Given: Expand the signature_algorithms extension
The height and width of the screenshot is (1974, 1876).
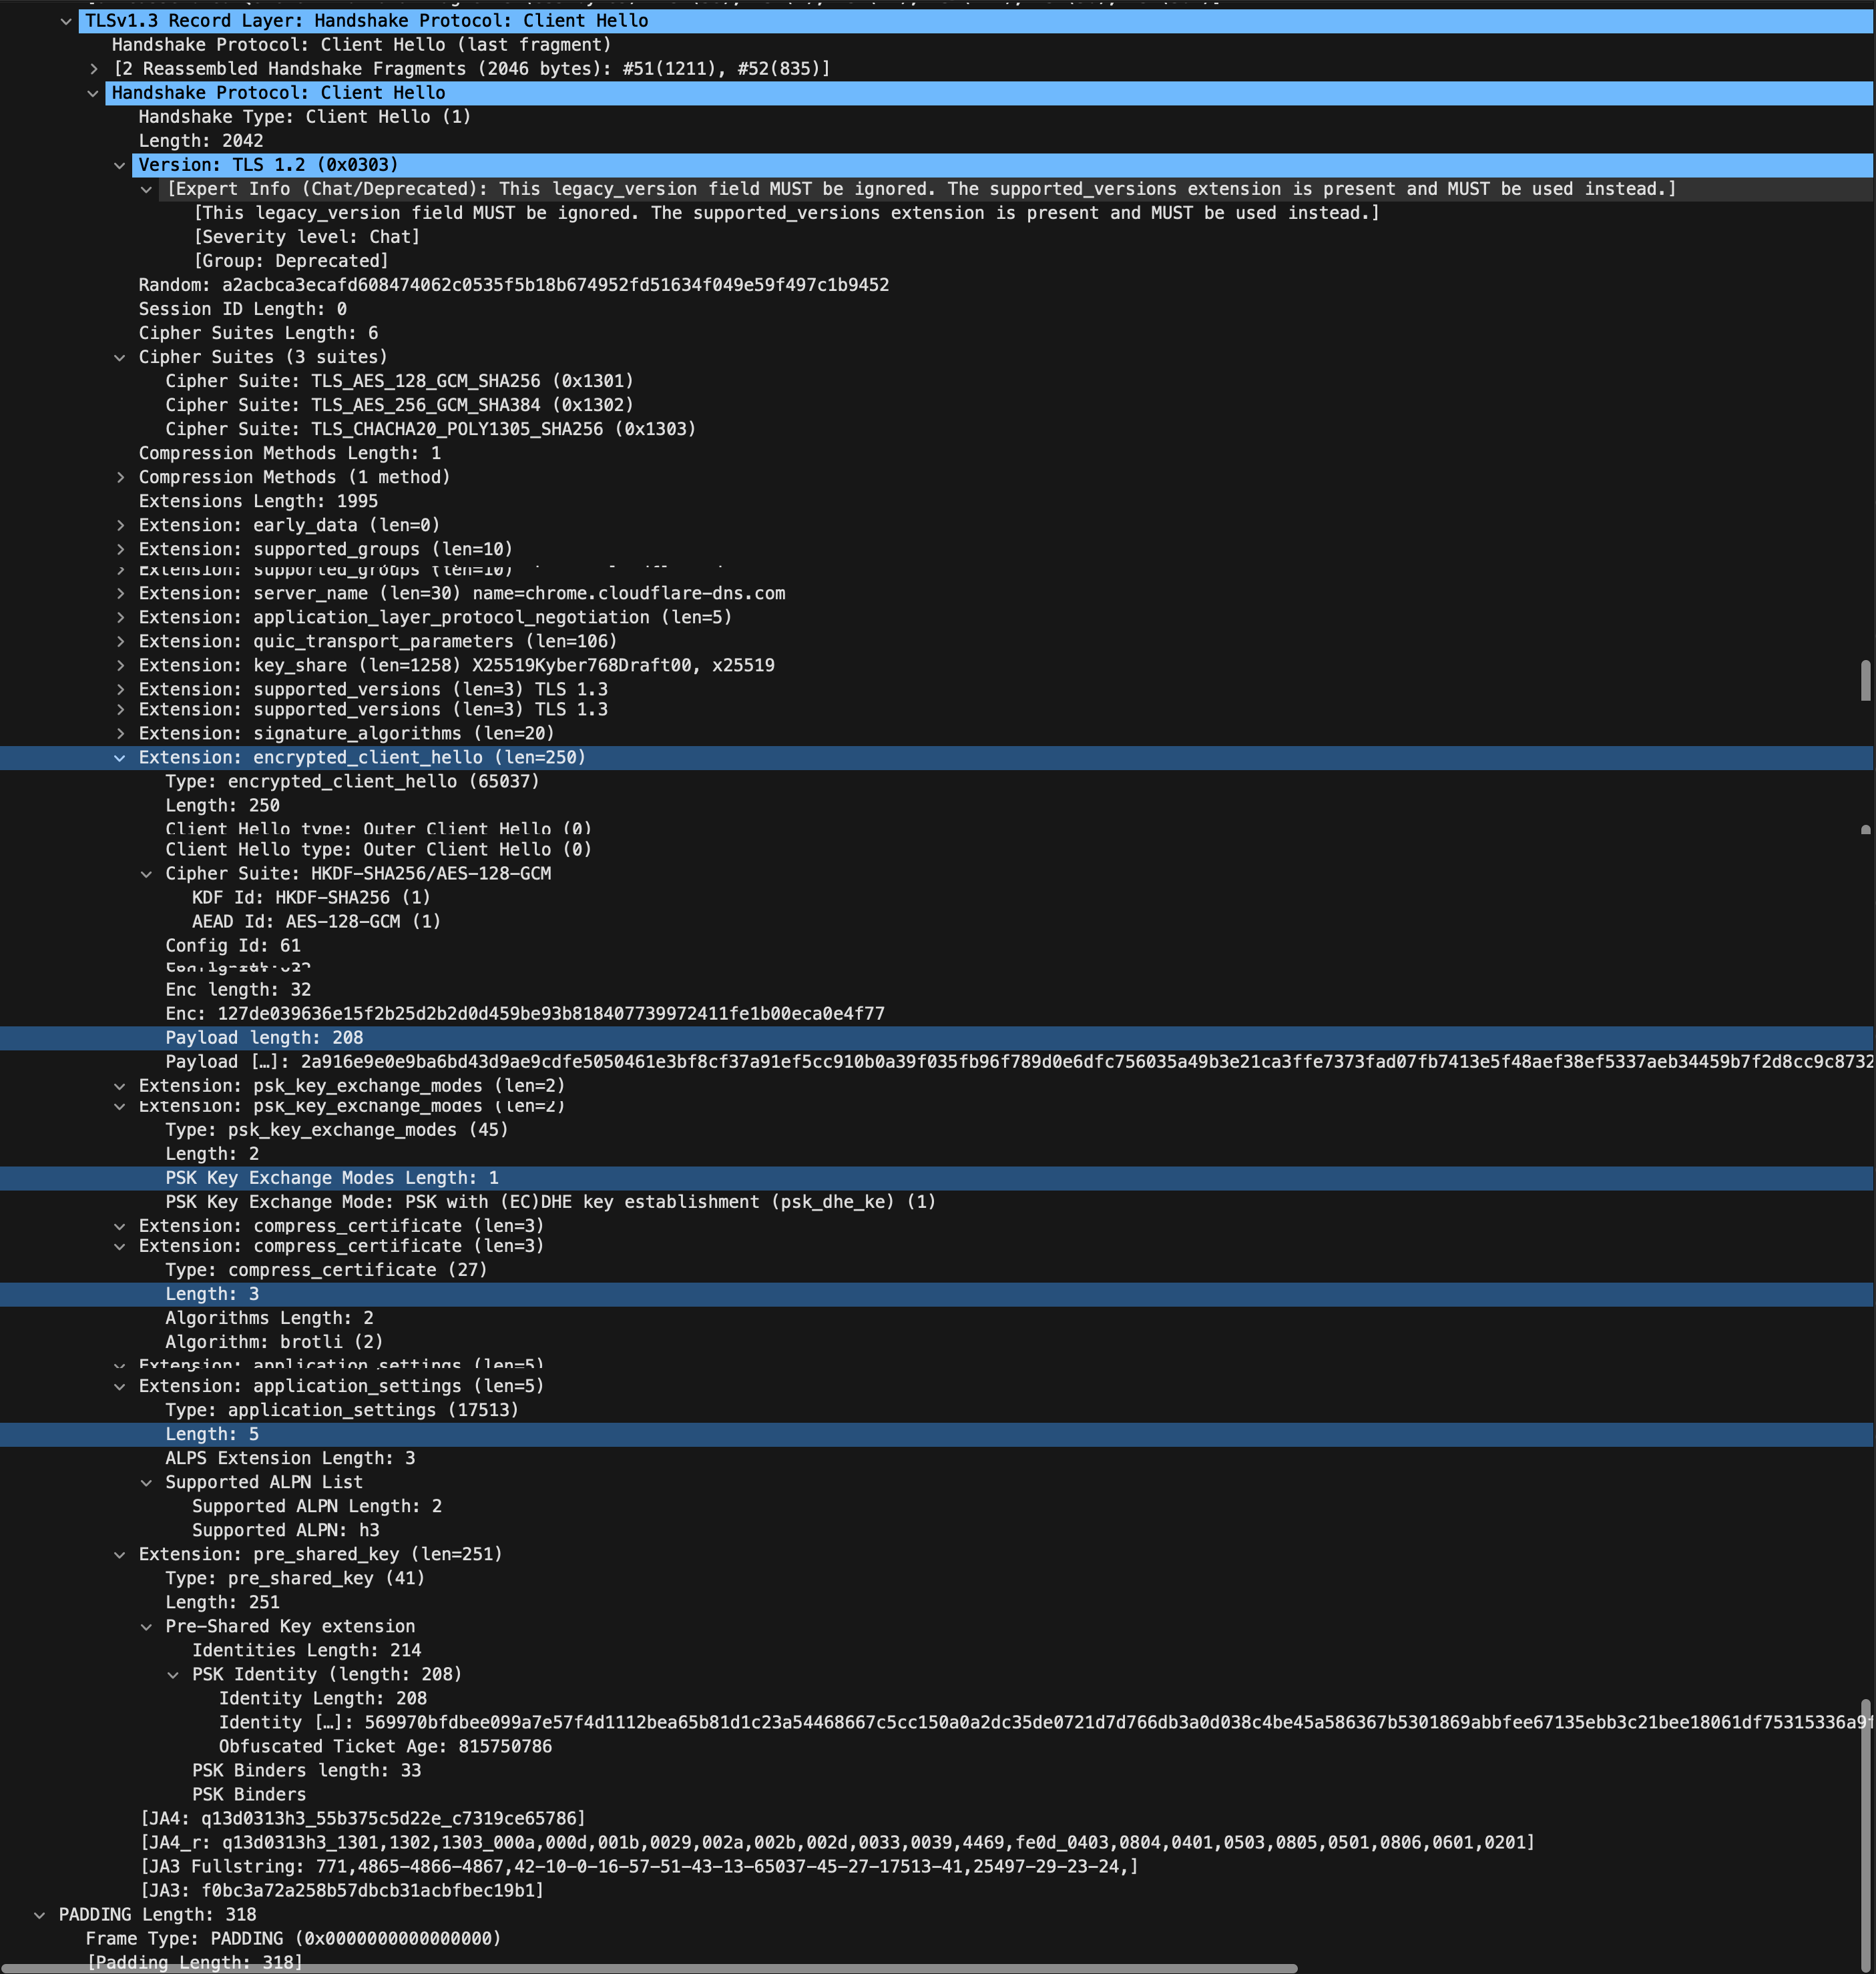Looking at the screenshot, I should [120, 733].
